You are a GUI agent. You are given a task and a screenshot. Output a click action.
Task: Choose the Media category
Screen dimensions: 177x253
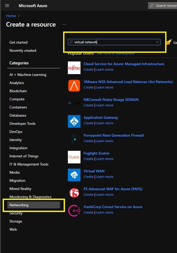click(14, 173)
